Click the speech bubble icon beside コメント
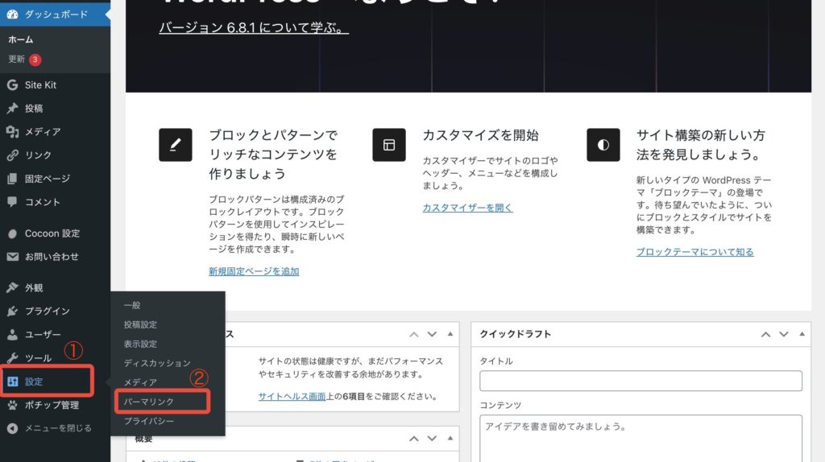The height and width of the screenshot is (462, 825). click(12, 202)
